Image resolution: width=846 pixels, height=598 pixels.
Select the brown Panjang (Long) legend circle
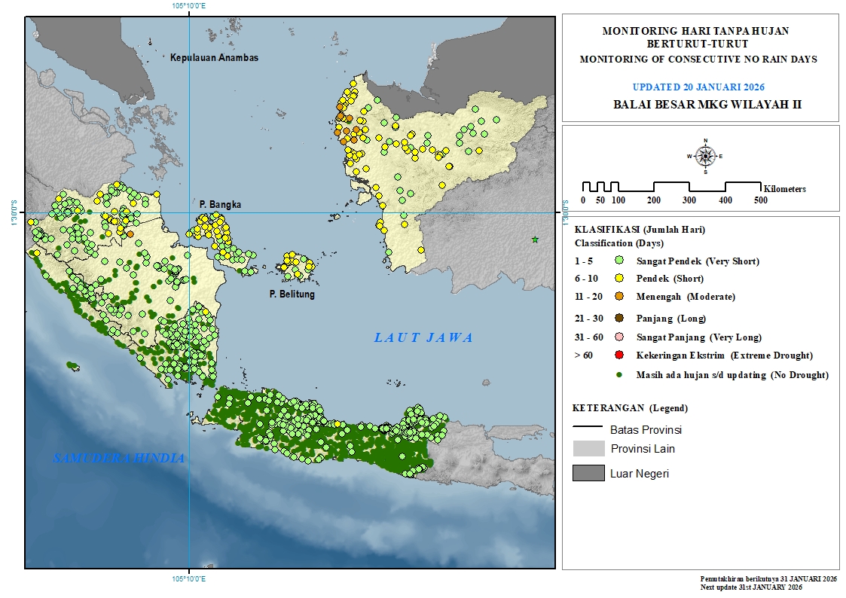[620, 319]
